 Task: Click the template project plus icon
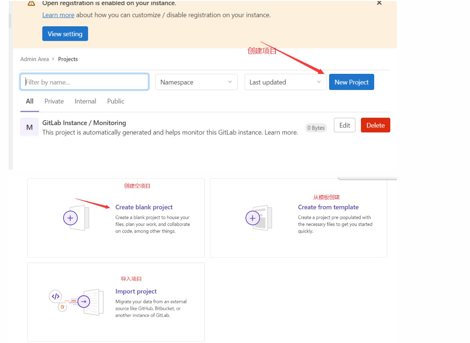(253, 218)
